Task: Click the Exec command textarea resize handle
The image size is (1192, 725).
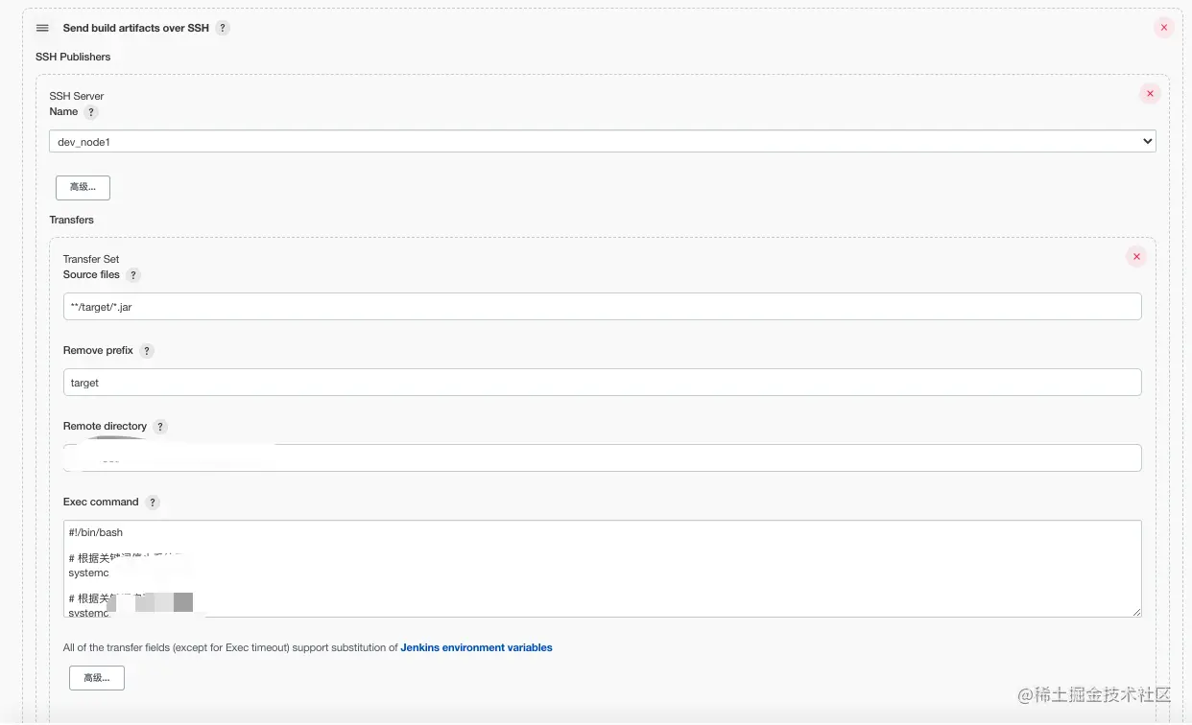Action: coord(1136,612)
